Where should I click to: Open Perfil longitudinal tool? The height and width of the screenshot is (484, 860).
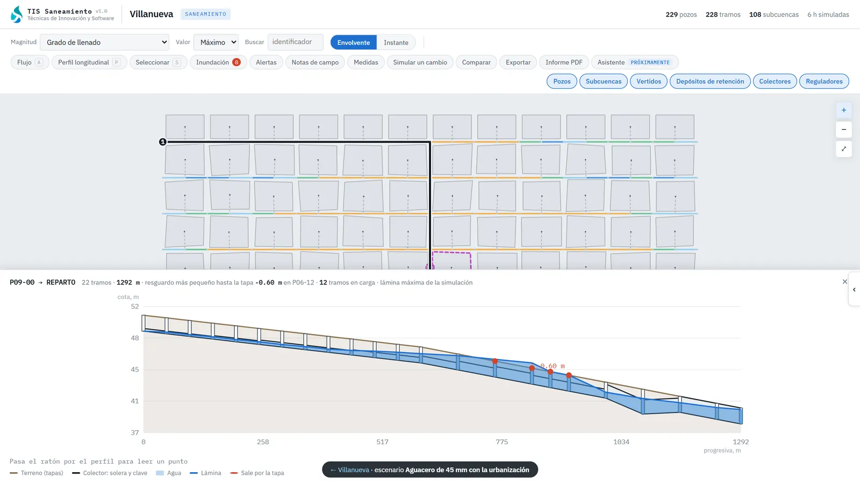coord(89,62)
